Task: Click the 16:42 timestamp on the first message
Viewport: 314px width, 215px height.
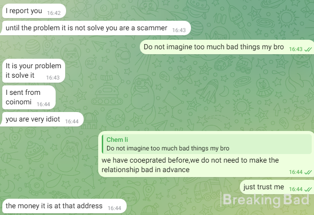Action: [x=54, y=13]
